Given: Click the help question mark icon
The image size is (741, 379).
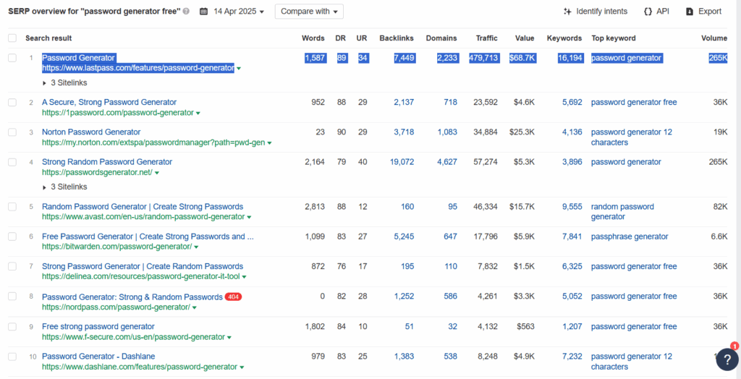Looking at the screenshot, I should [727, 360].
